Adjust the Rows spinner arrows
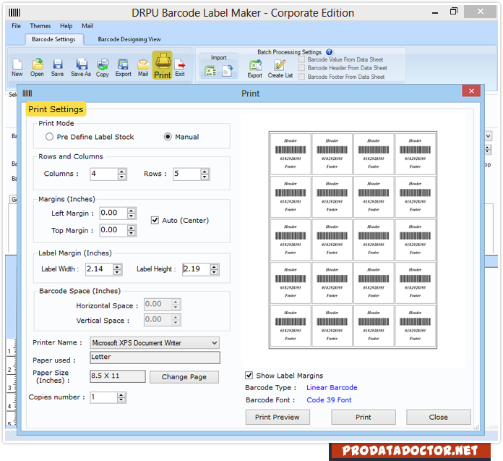This screenshot has width=503, height=461. click(205, 174)
